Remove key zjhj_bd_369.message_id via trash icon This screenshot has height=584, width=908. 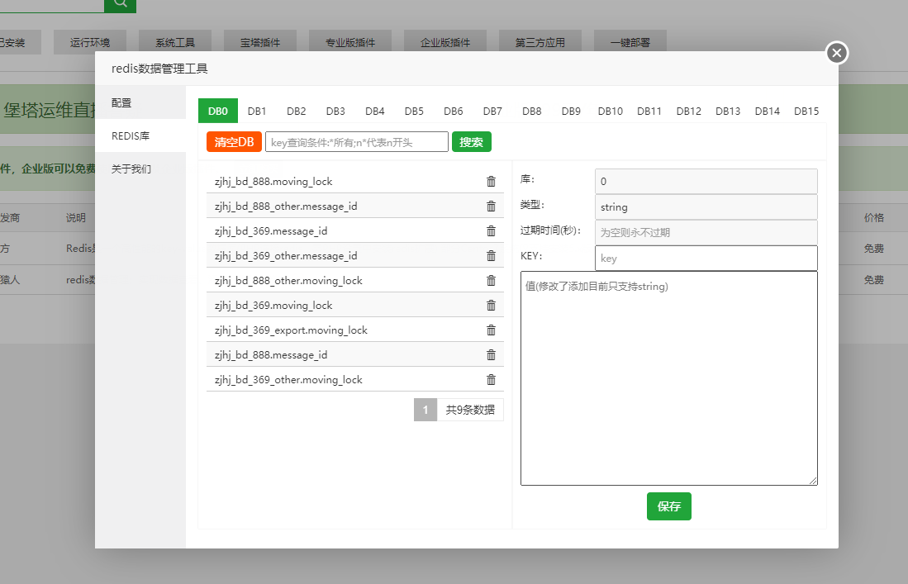click(x=491, y=231)
